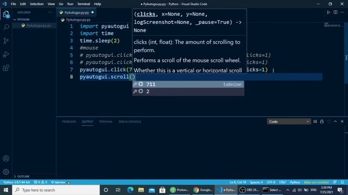Screen dimensions: 348x195
Task: Run Python file with play icon
Action: click(x=328, y=12)
